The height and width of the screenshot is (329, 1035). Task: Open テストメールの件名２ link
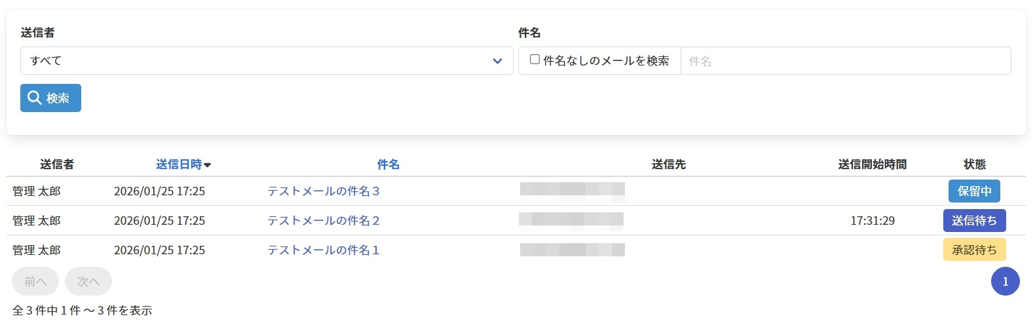324,221
